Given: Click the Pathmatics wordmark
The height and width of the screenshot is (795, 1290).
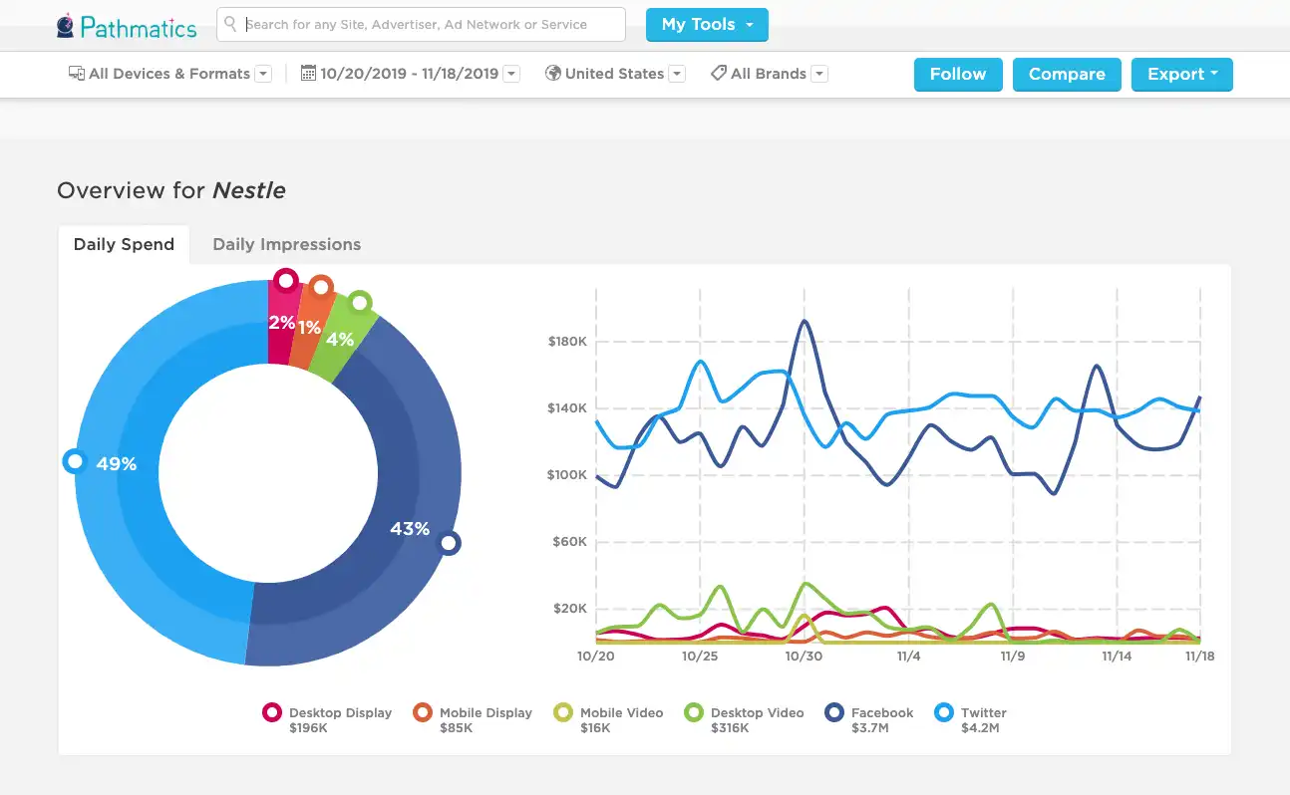Looking at the screenshot, I should pyautogui.click(x=139, y=27).
